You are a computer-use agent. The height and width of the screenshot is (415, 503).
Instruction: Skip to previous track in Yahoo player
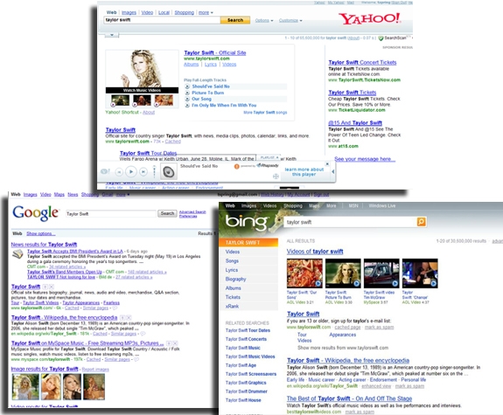click(x=119, y=172)
